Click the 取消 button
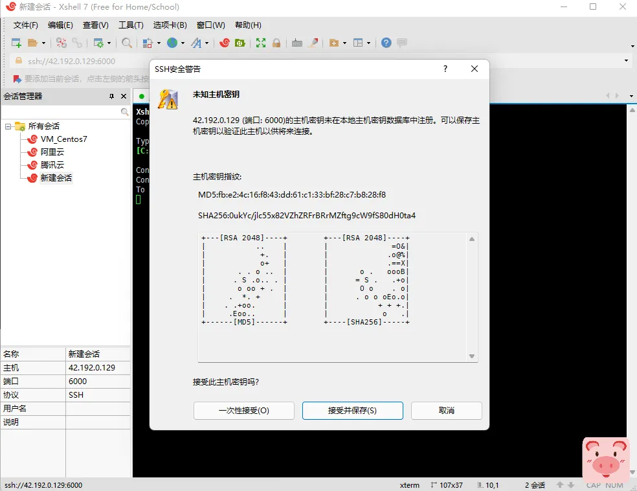 pos(447,411)
